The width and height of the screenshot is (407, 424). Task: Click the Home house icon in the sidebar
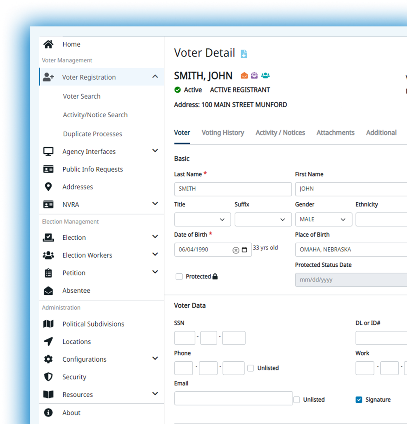tap(48, 44)
